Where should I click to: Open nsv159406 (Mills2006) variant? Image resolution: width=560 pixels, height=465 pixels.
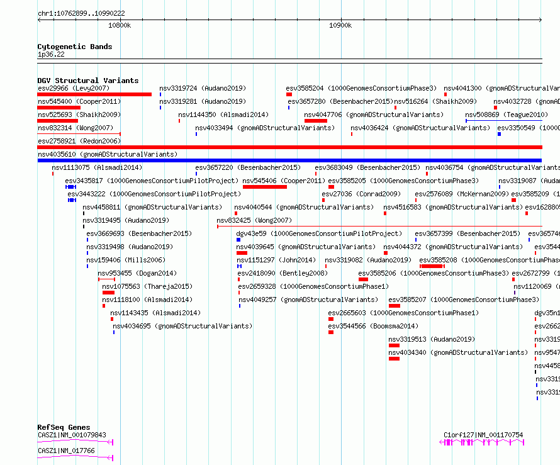click(x=126, y=260)
